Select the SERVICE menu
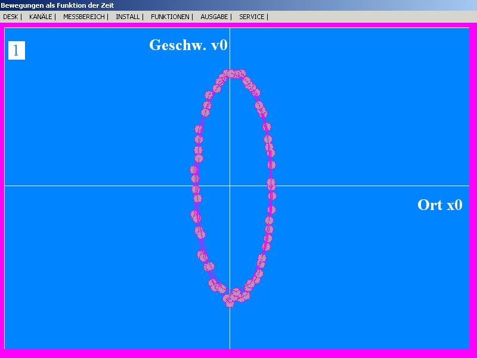 click(252, 17)
